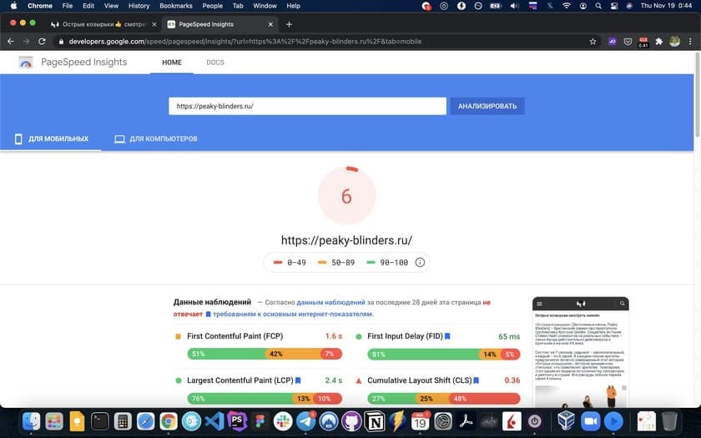This screenshot has width=701, height=438.
Task: Open Chrome's three-dot menu
Action: (x=690, y=42)
